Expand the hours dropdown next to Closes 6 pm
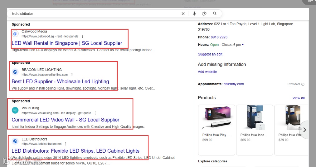The width and height of the screenshot is (316, 167). pyautogui.click(x=243, y=45)
